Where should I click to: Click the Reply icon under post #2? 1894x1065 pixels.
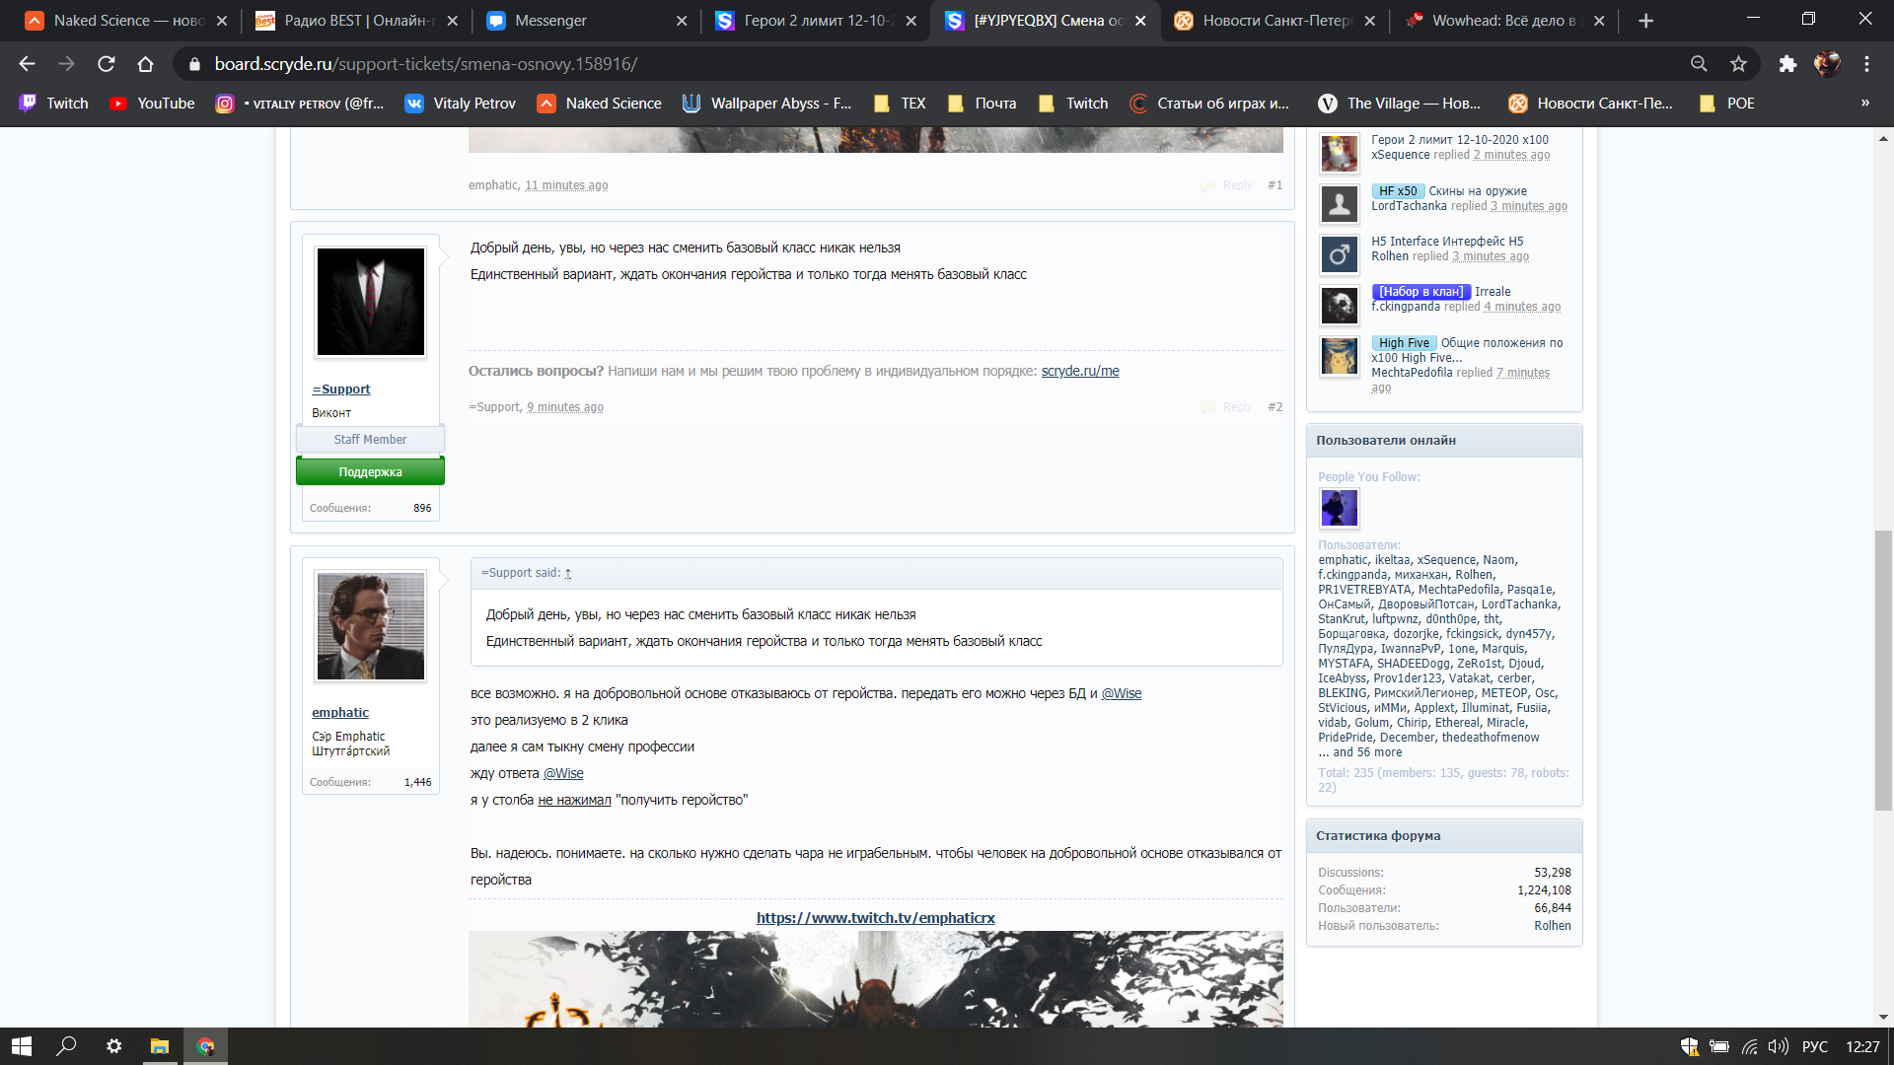[1205, 406]
